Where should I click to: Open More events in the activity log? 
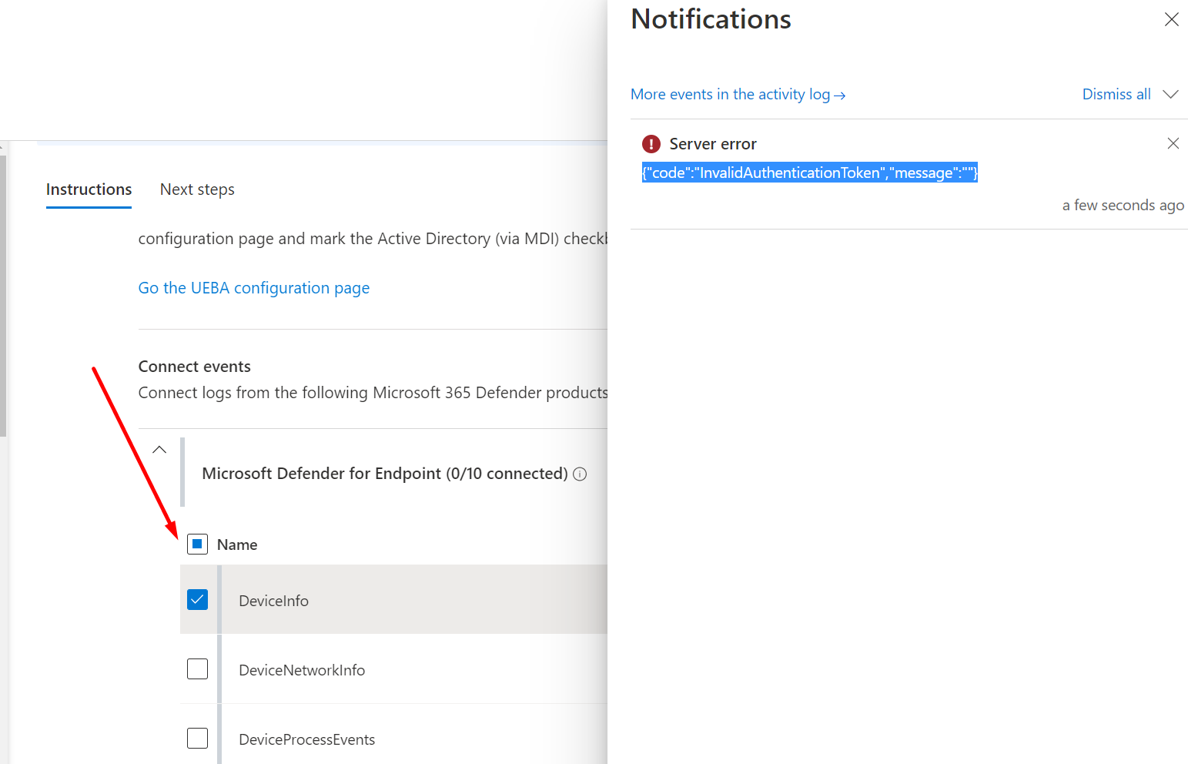click(x=730, y=94)
